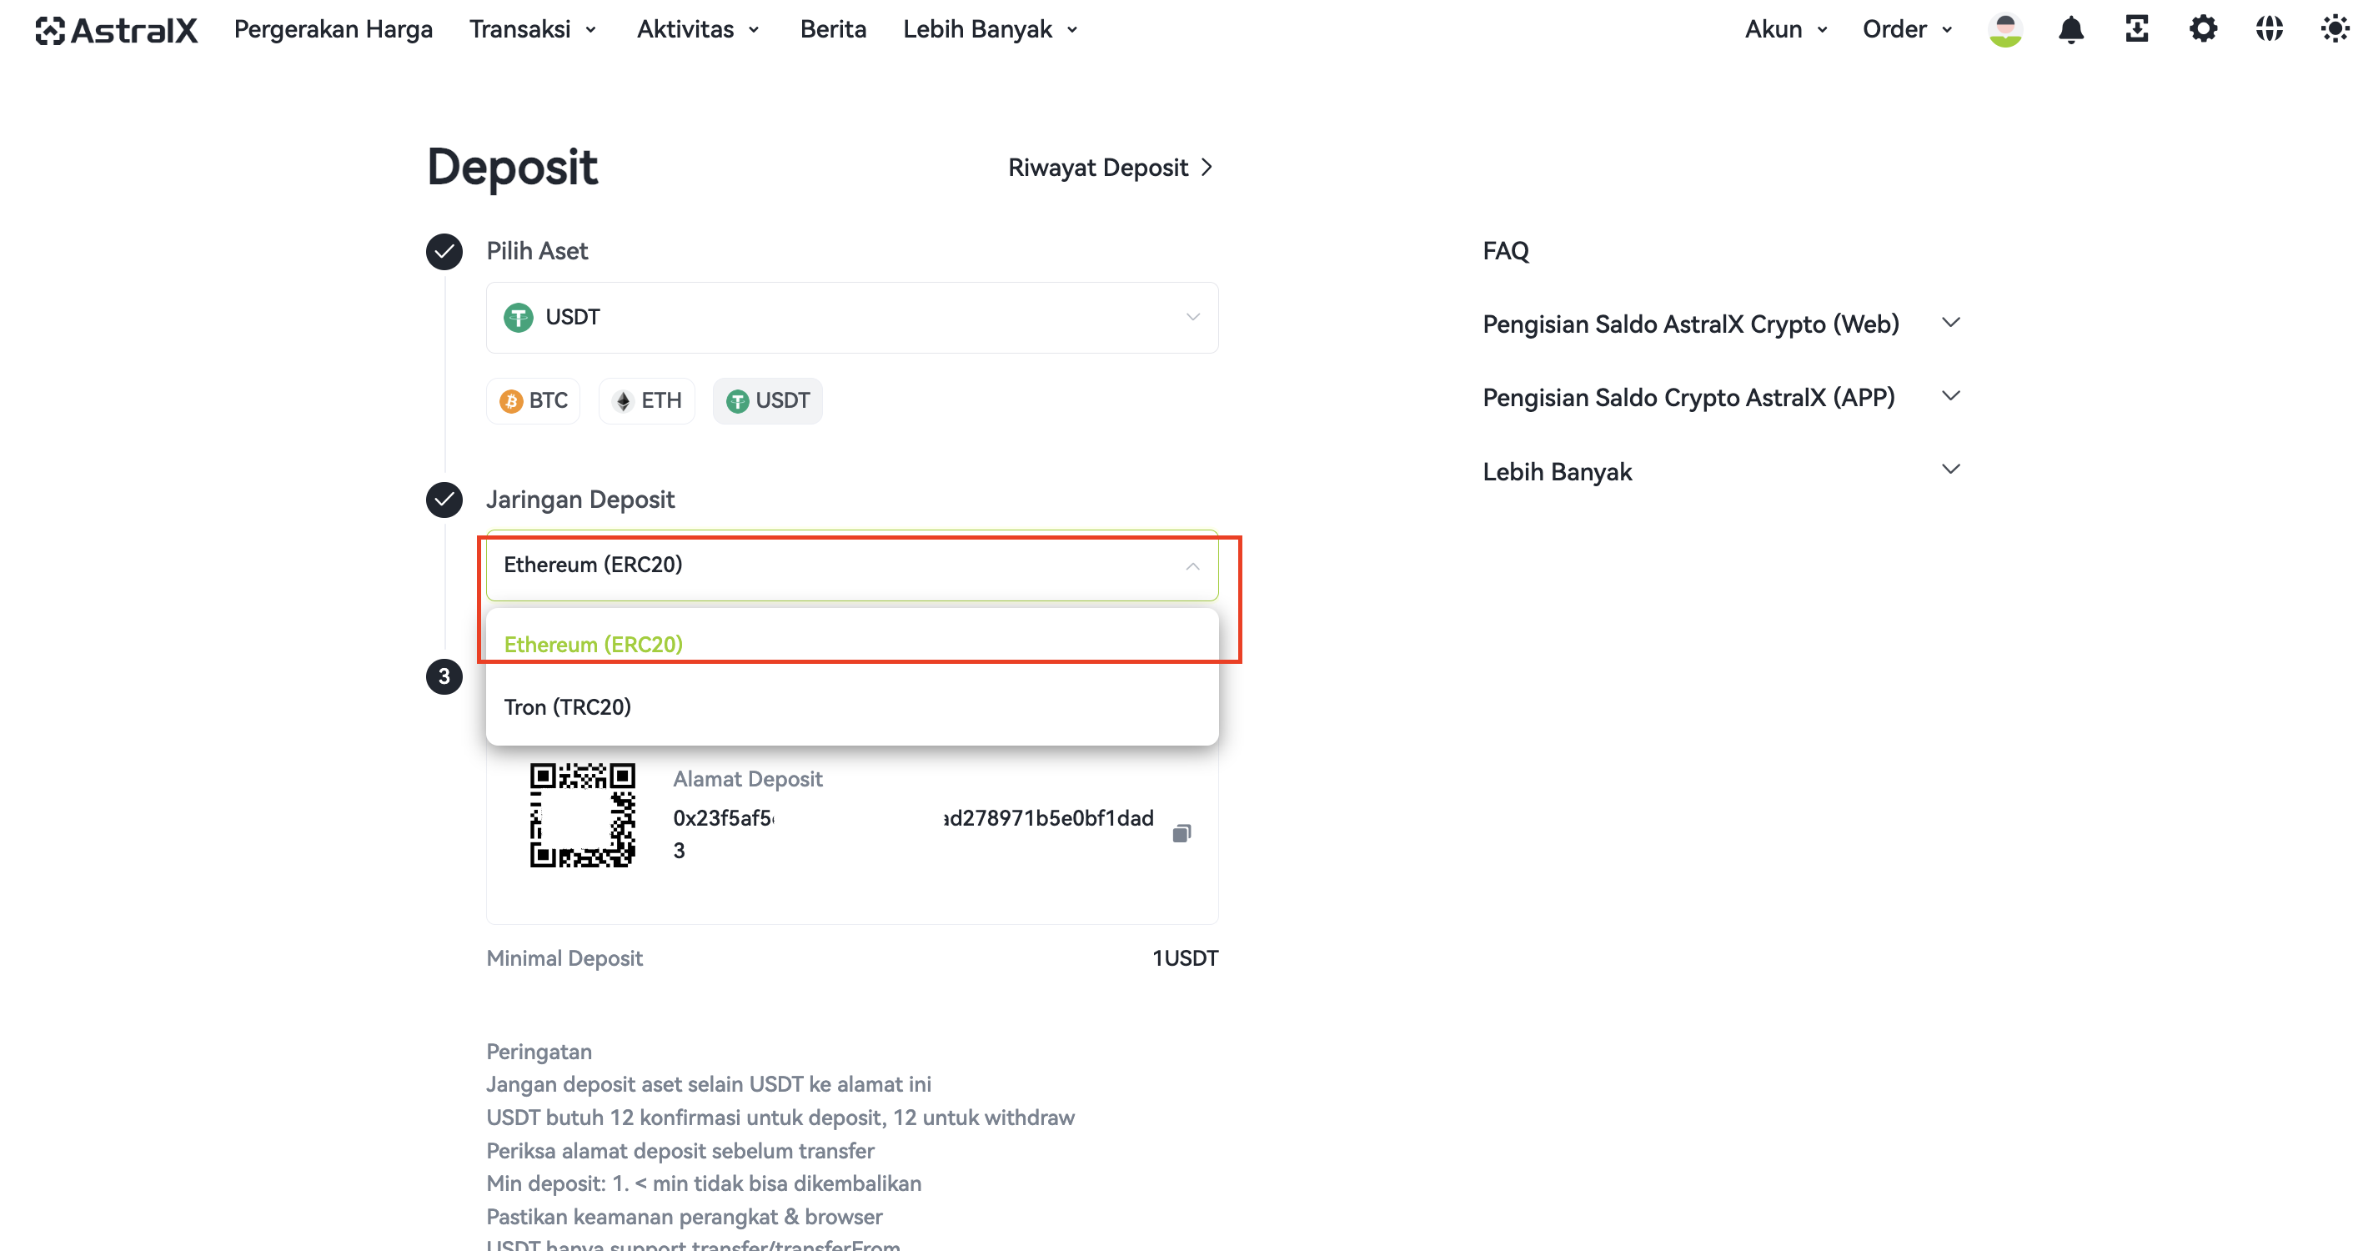
Task: Open the download app icon
Action: click(x=2136, y=29)
